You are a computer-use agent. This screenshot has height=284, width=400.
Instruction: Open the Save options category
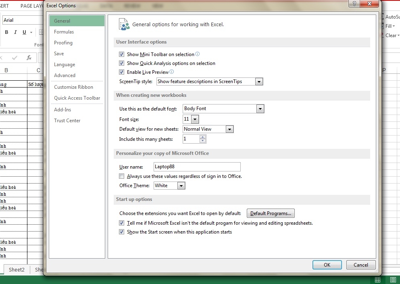tap(77, 54)
